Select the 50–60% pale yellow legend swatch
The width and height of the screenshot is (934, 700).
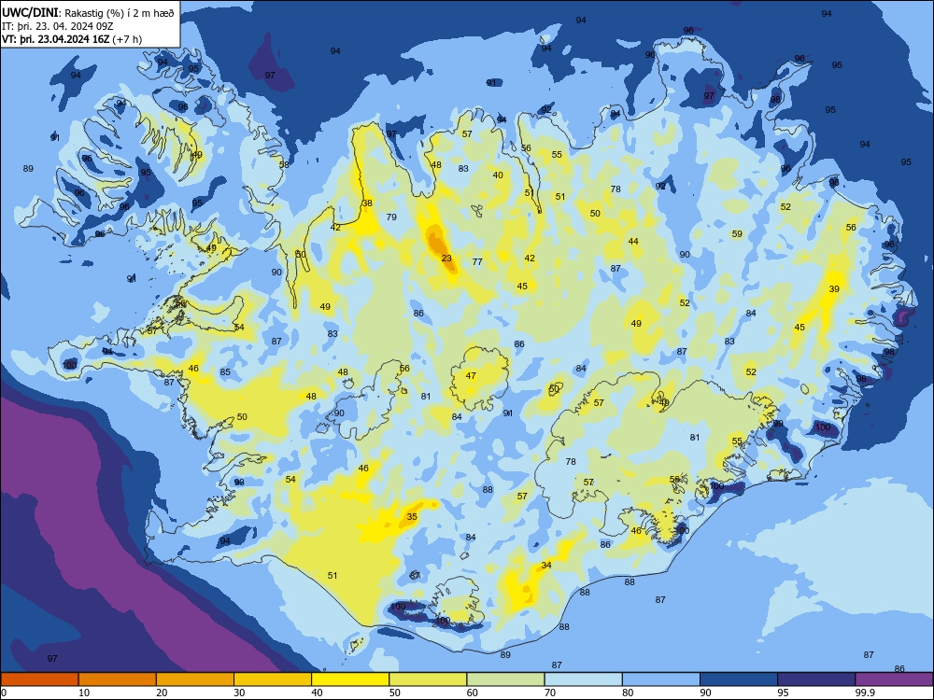428,679
